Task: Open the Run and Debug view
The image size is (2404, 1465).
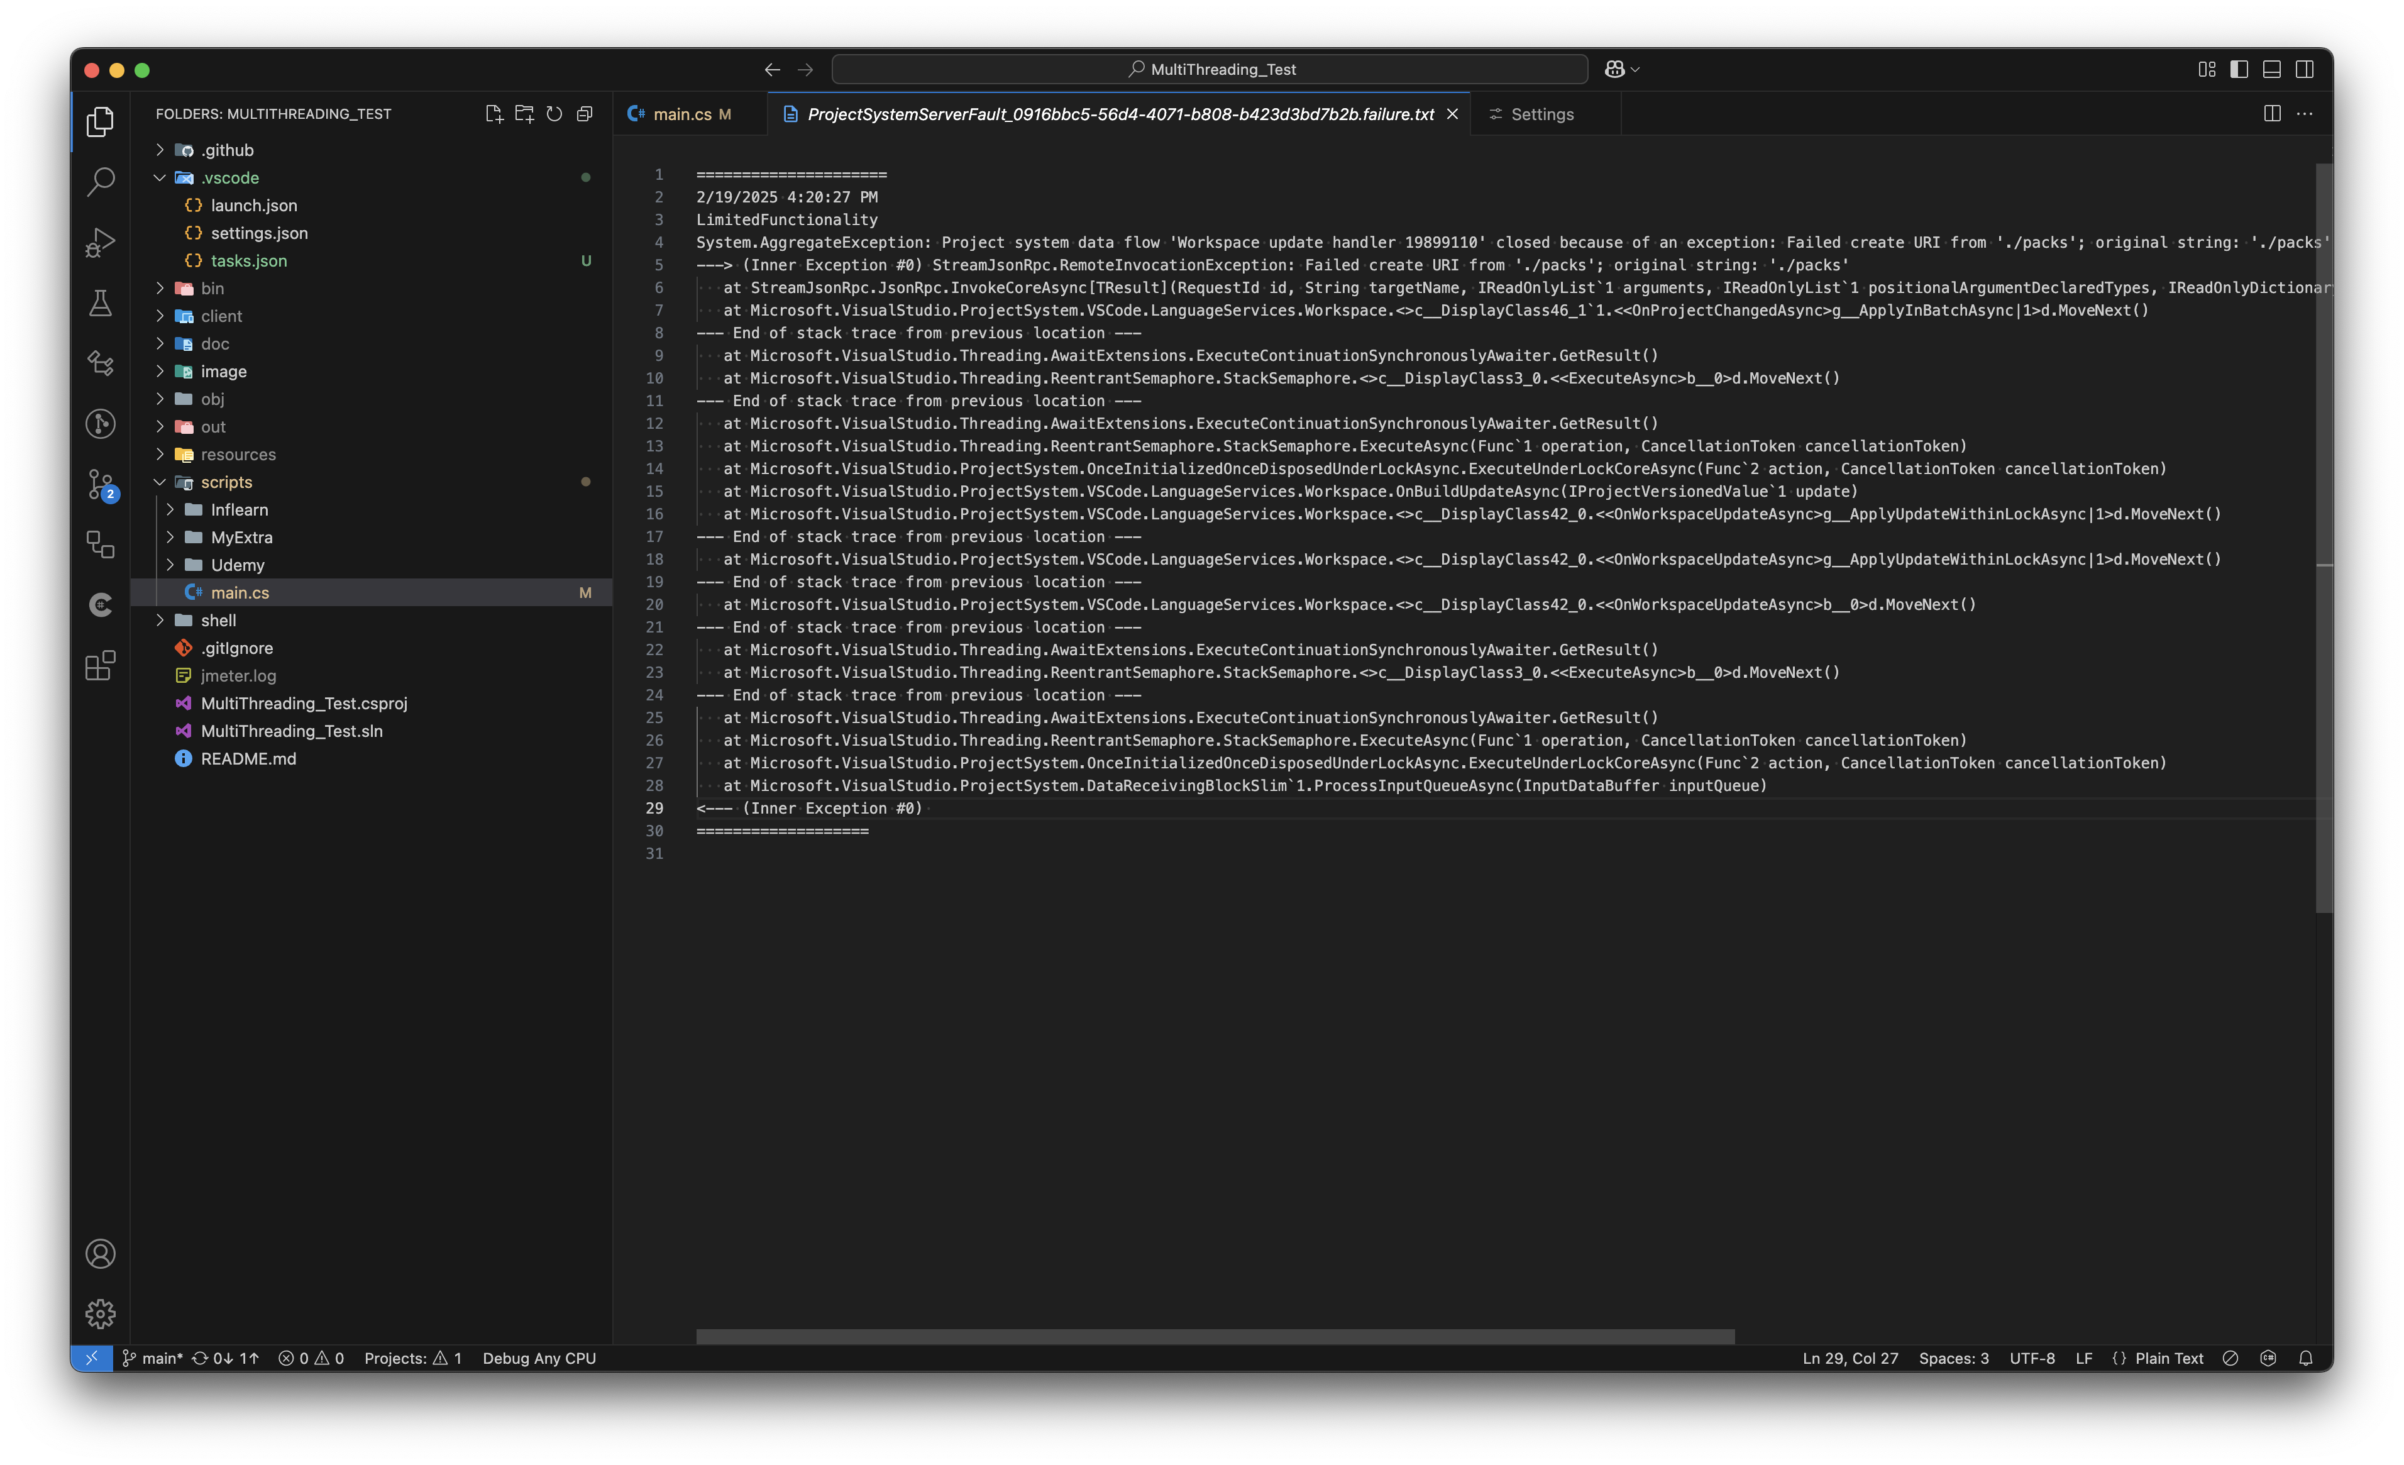Action: coord(101,242)
